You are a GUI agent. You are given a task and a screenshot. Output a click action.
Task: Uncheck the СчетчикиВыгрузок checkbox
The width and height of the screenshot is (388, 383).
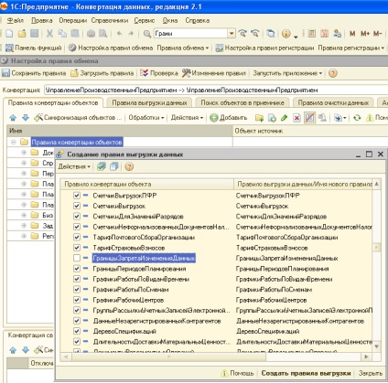coord(77,206)
